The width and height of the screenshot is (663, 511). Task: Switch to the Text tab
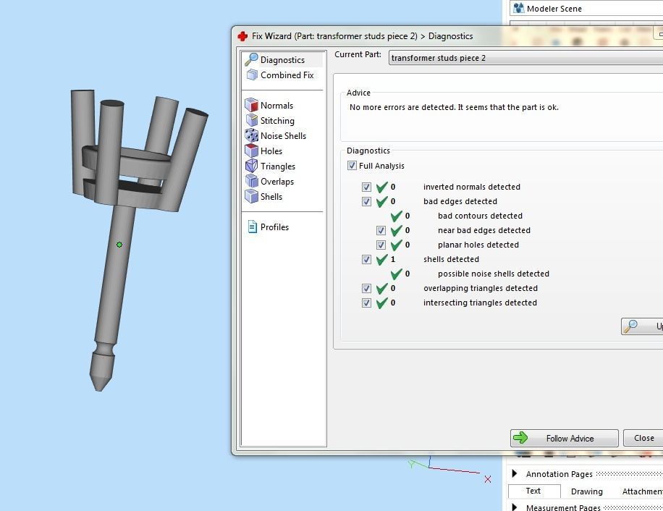tap(533, 491)
